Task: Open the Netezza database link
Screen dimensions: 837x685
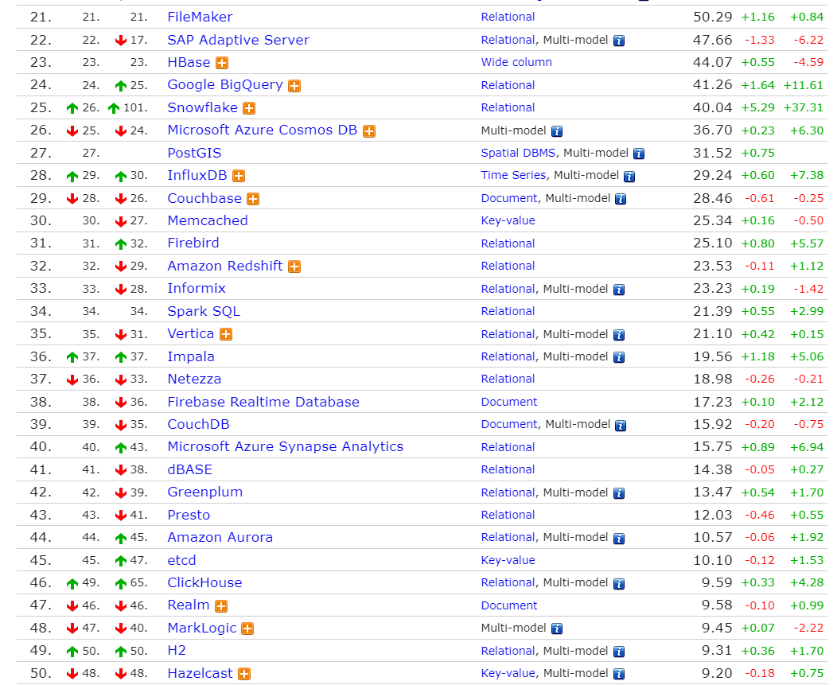Action: (x=194, y=379)
